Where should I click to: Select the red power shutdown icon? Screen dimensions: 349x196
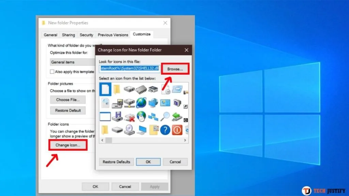[x=177, y=130]
